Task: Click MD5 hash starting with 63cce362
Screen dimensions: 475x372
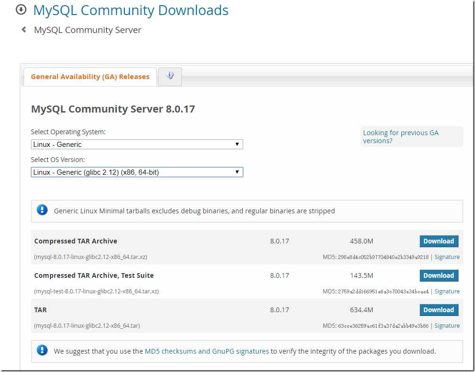Action: point(383,326)
